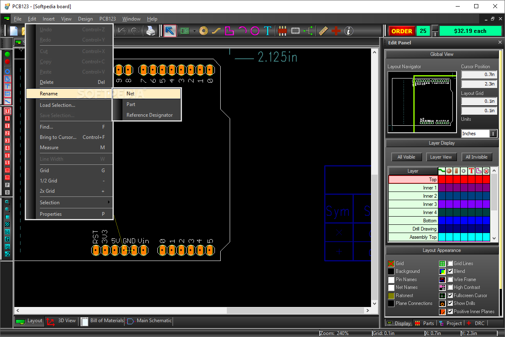
Task: Open the green netlist connection tool
Action: coord(308,31)
